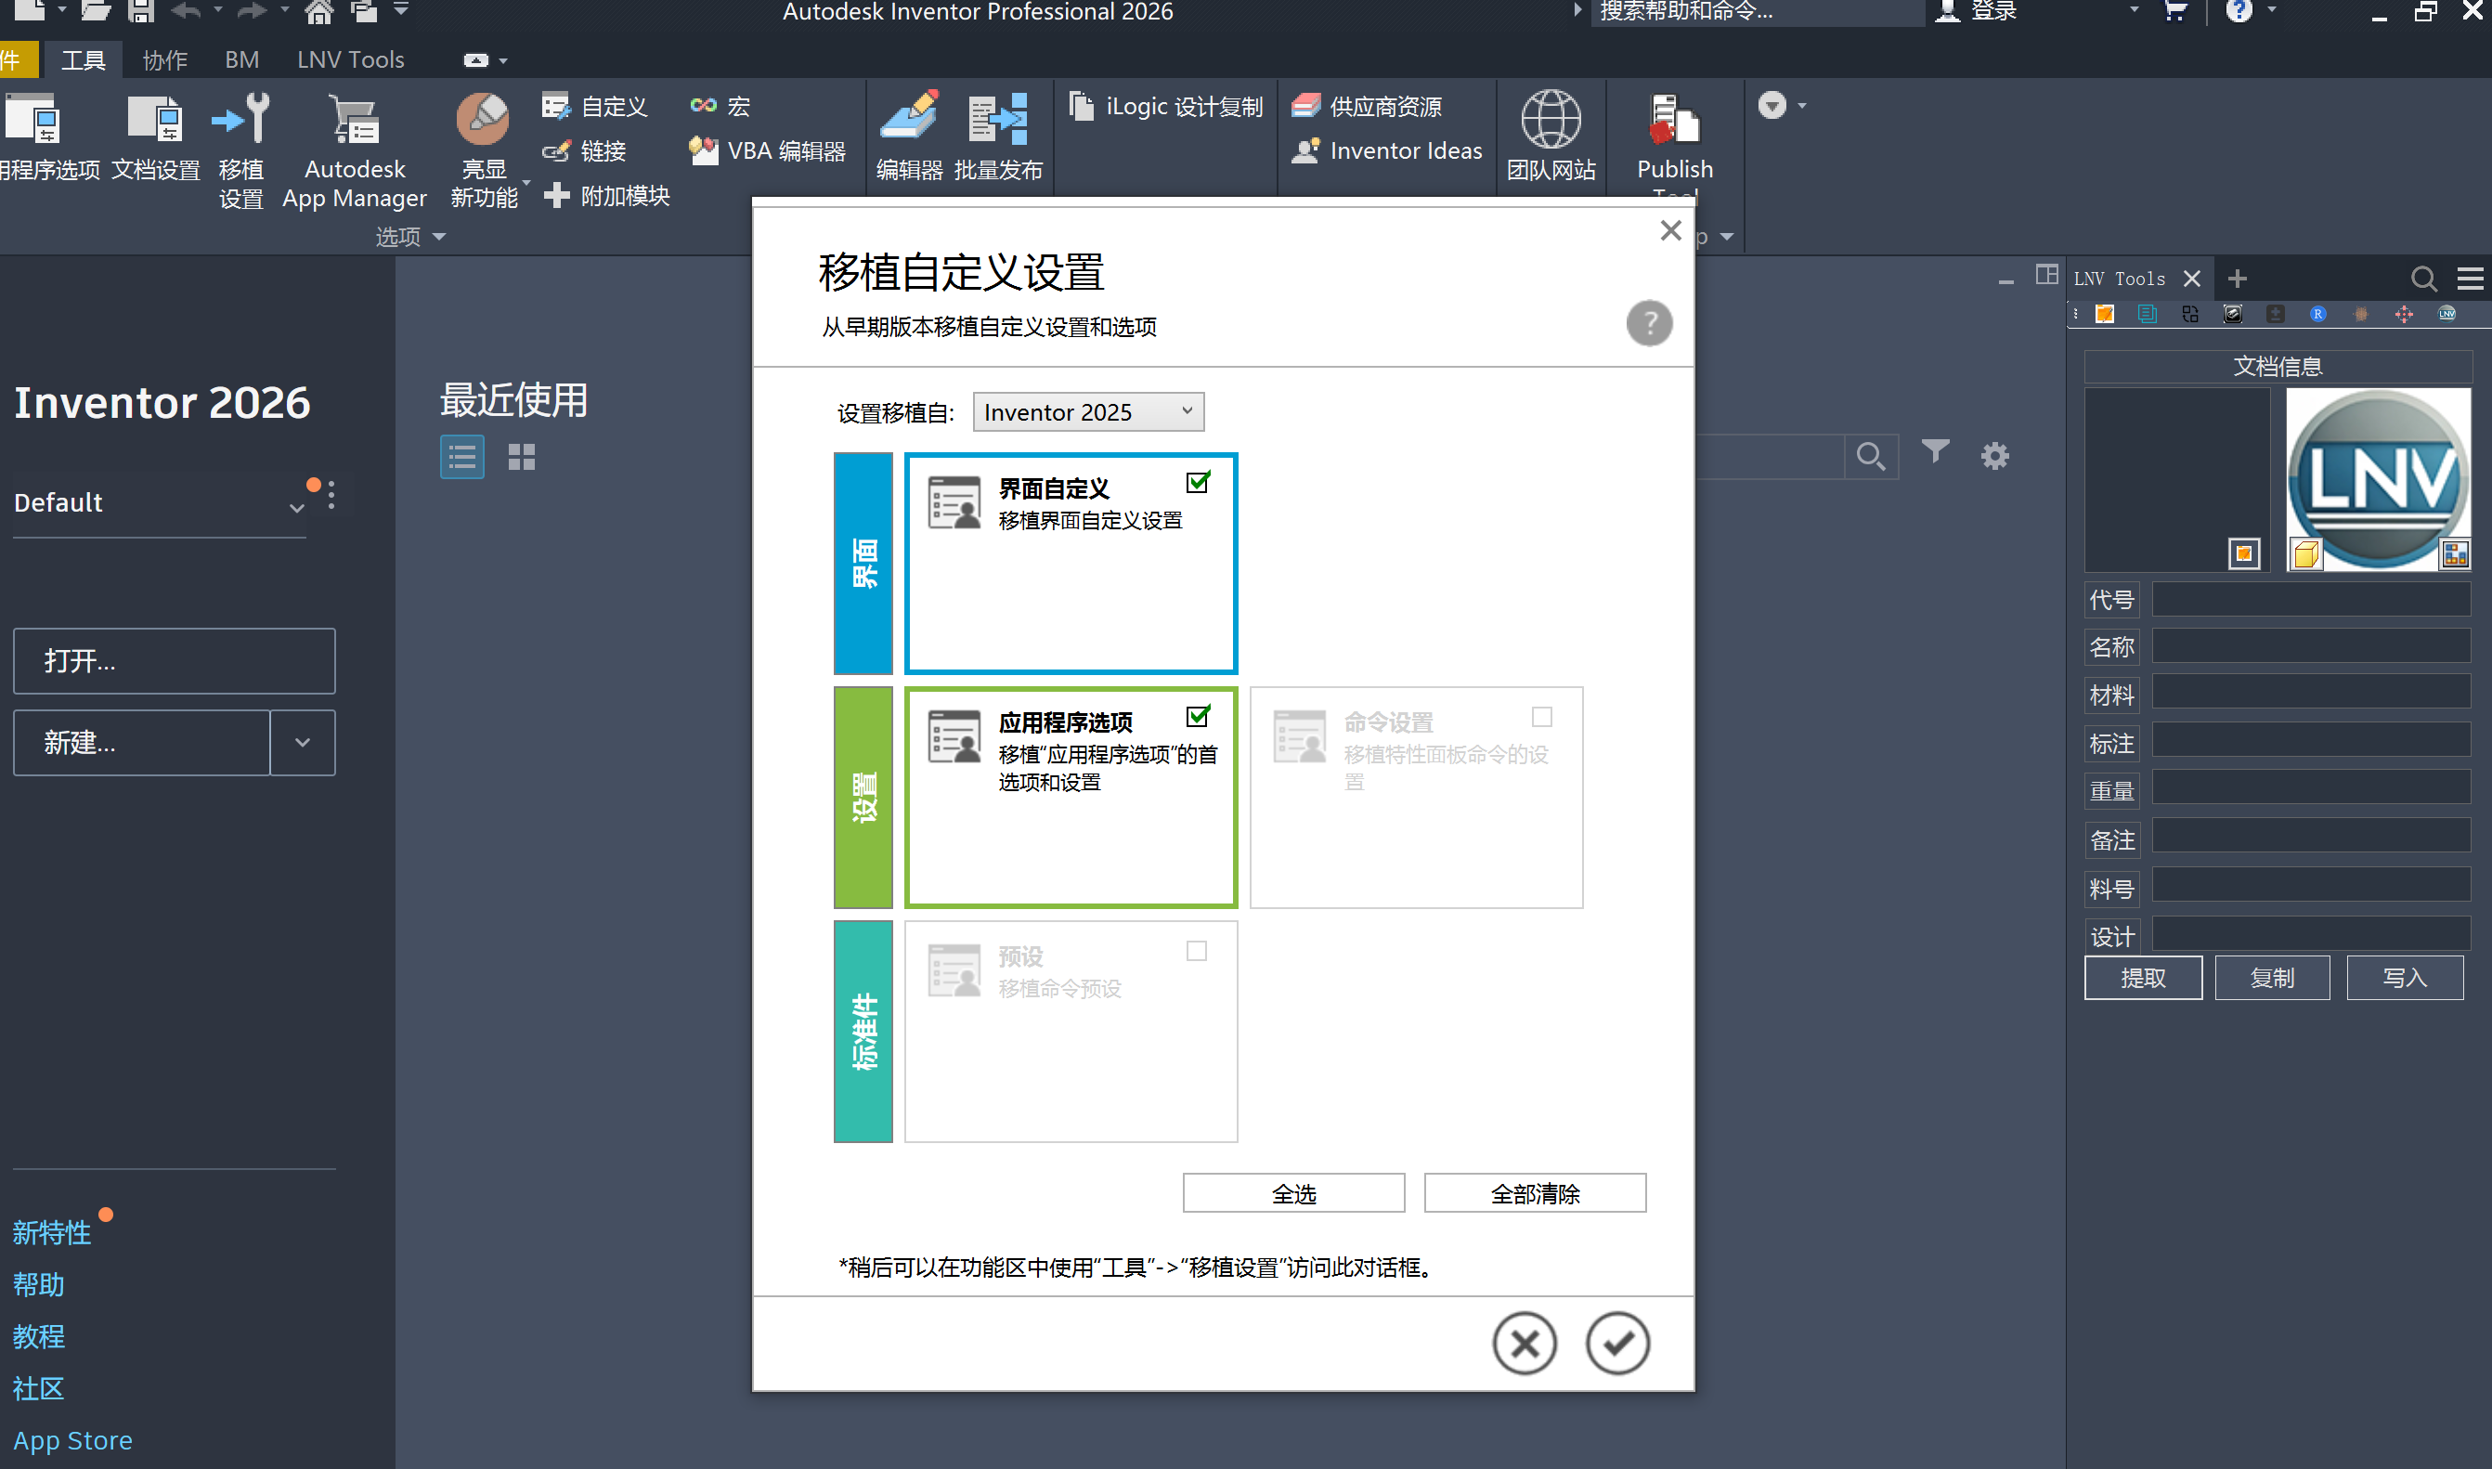Image resolution: width=2492 pixels, height=1469 pixels.
Task: Click the 提取 button
Action: click(x=2143, y=977)
